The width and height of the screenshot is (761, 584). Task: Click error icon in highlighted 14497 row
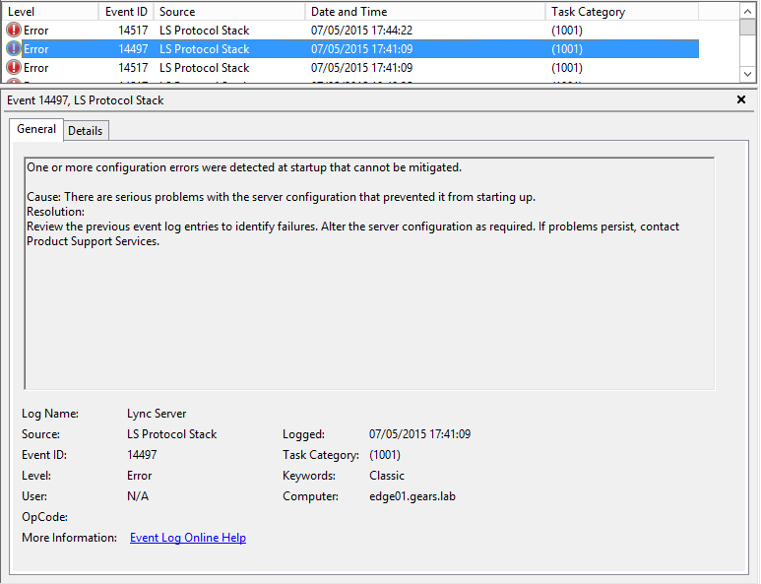[14, 49]
